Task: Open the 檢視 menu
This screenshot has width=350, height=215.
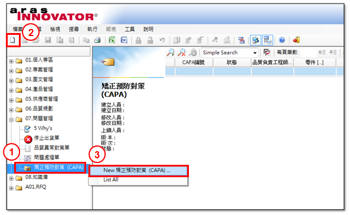Action: pos(55,29)
